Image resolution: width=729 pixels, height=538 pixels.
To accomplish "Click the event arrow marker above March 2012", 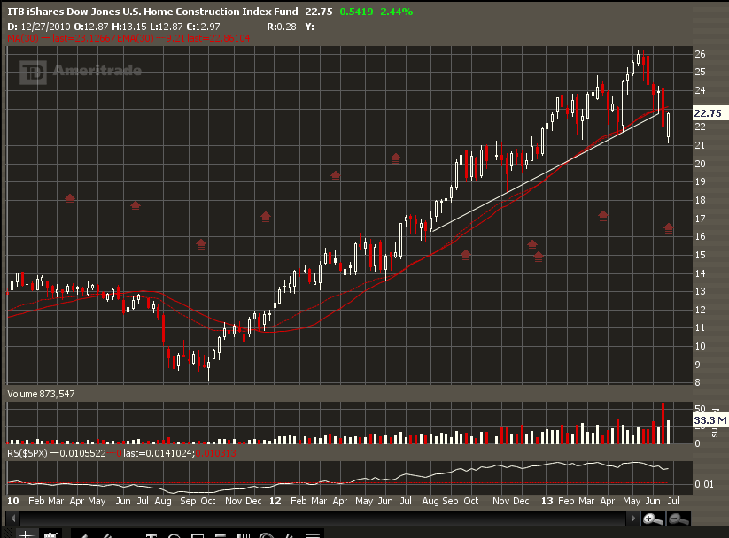I will [x=335, y=176].
